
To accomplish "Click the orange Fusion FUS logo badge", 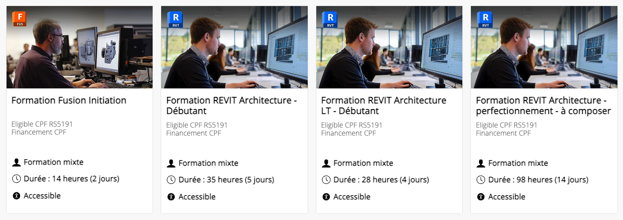I will [x=19, y=19].
